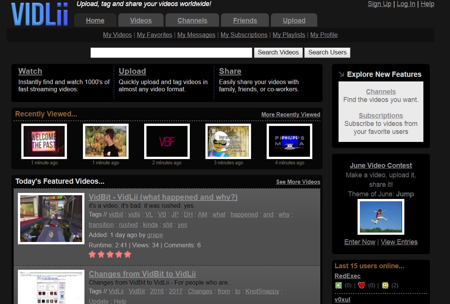The height and width of the screenshot is (304, 450).
Task: Open My Profile in the submenu
Action: pos(324,35)
